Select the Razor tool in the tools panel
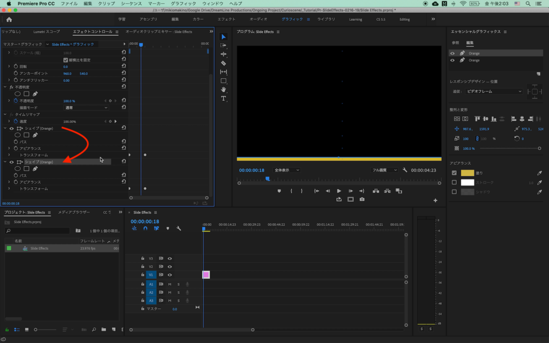 pos(224,63)
